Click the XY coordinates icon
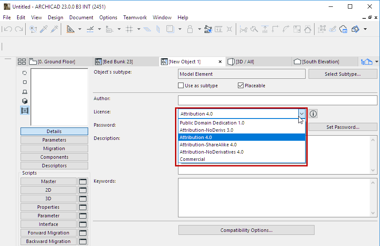Viewport: 380px width, 246px height. (x=110, y=29)
